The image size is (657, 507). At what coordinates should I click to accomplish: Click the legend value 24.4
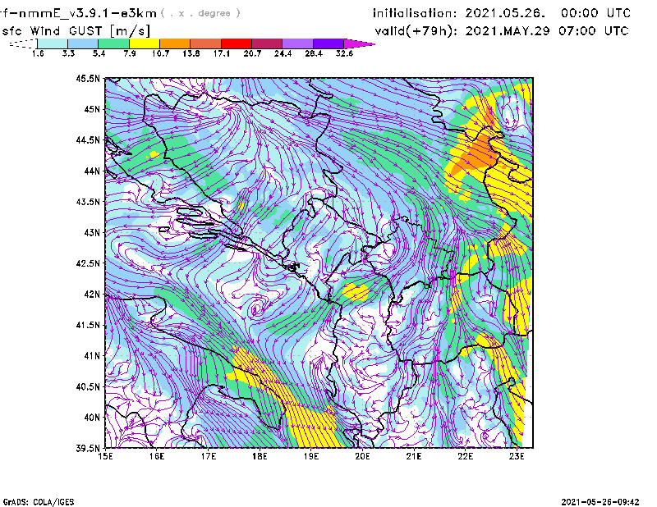[283, 53]
